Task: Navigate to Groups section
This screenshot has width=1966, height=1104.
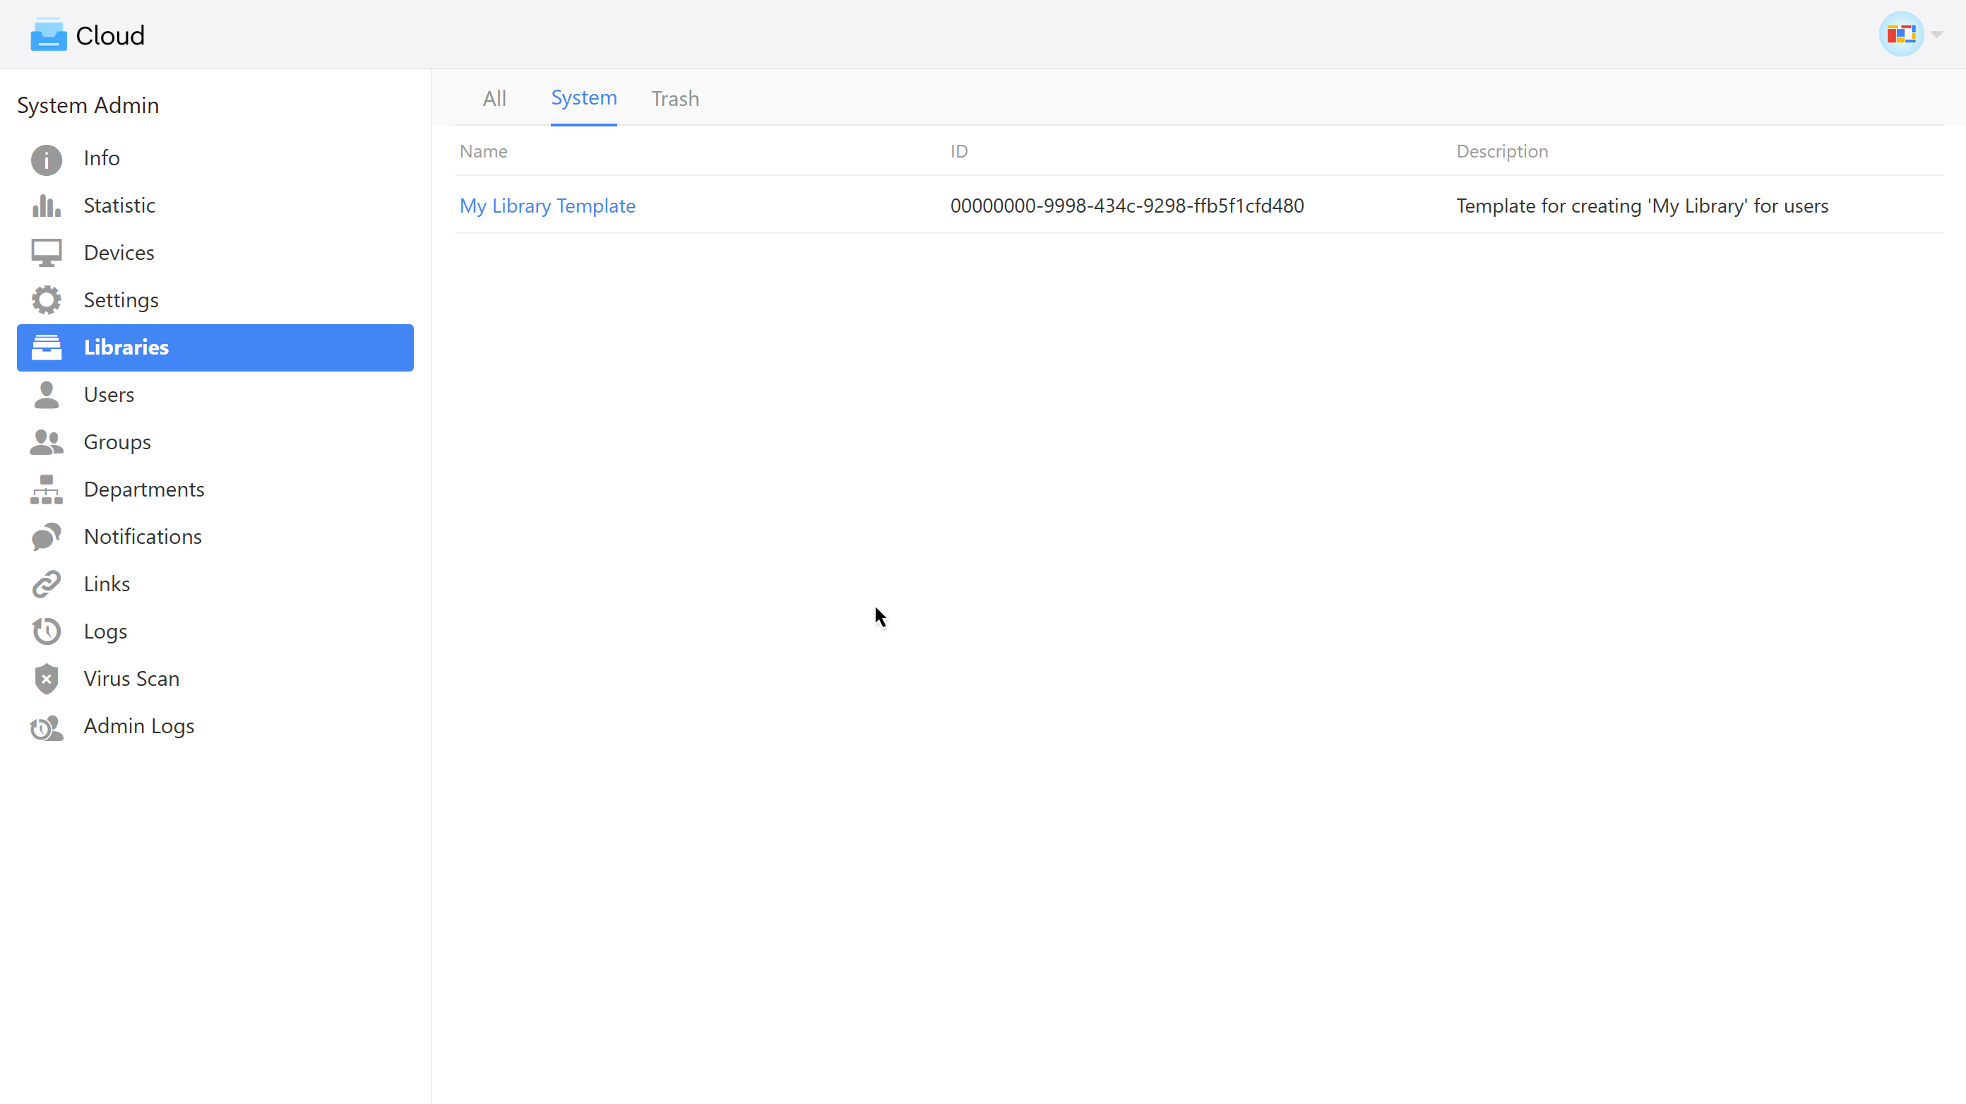Action: 117,442
